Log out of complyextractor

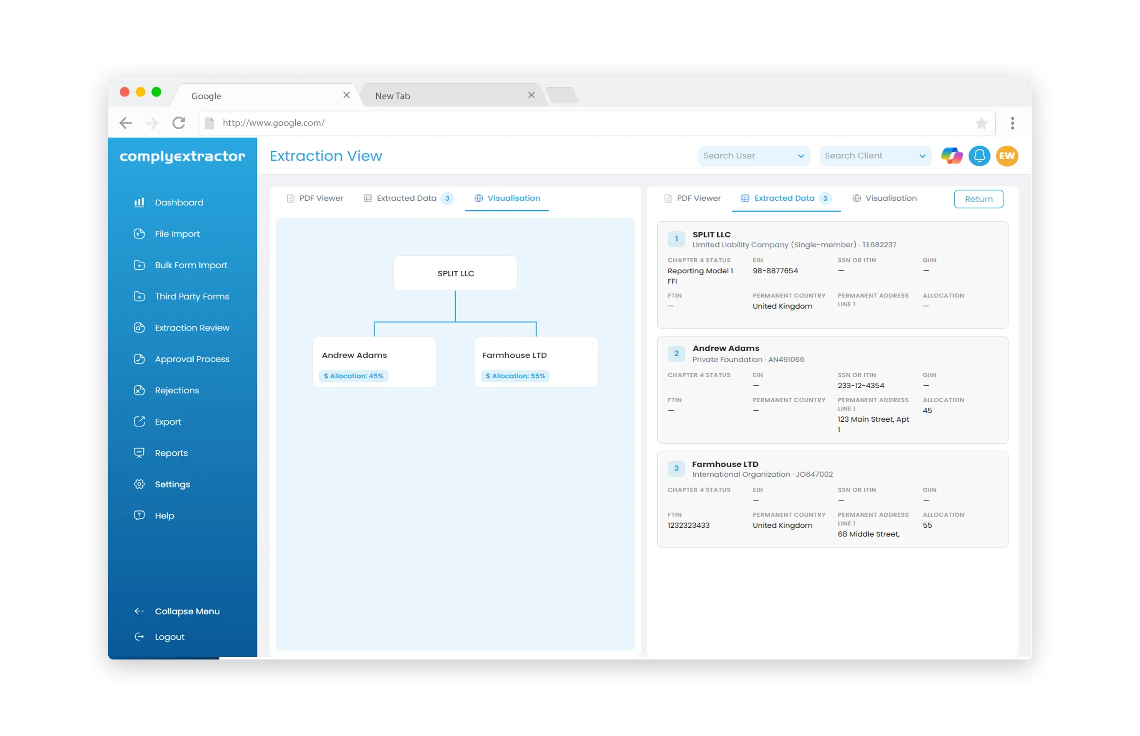[159, 637]
